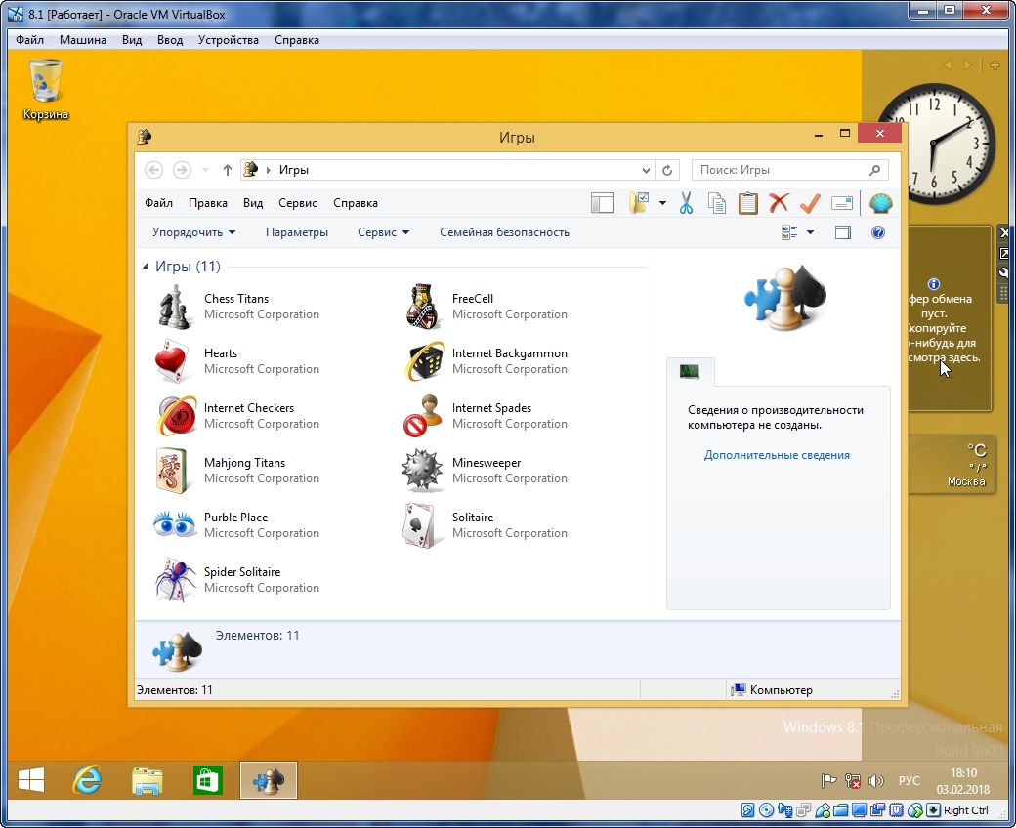Viewport: 1016px width, 828px height.
Task: Click Семейная безопасность button
Action: pos(504,232)
